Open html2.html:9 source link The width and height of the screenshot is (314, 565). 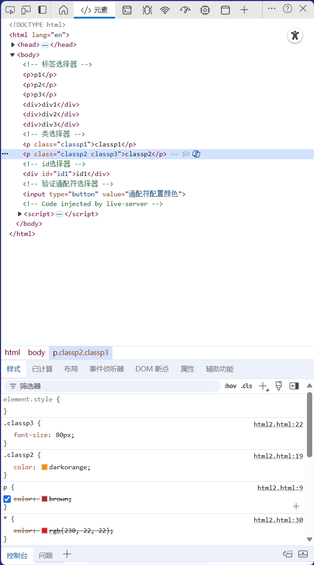click(x=280, y=488)
